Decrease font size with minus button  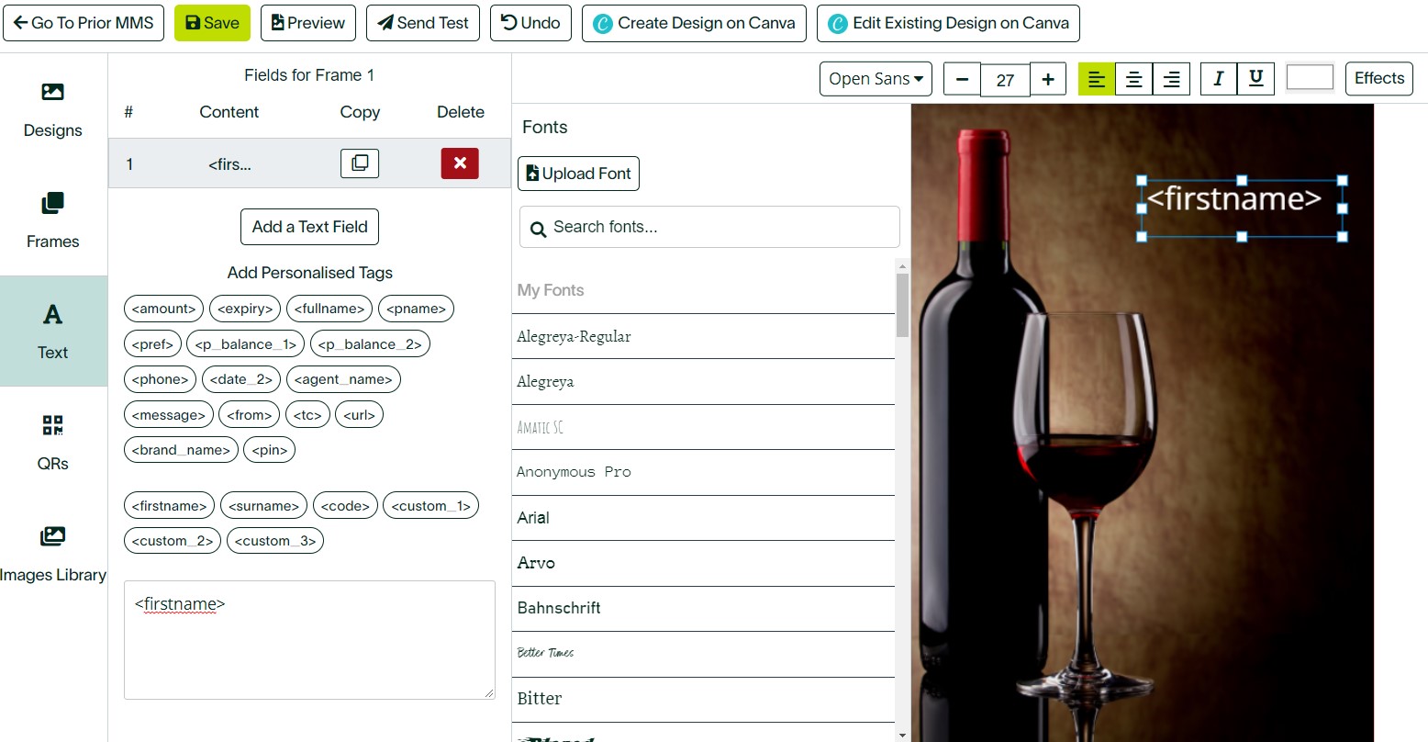[962, 79]
